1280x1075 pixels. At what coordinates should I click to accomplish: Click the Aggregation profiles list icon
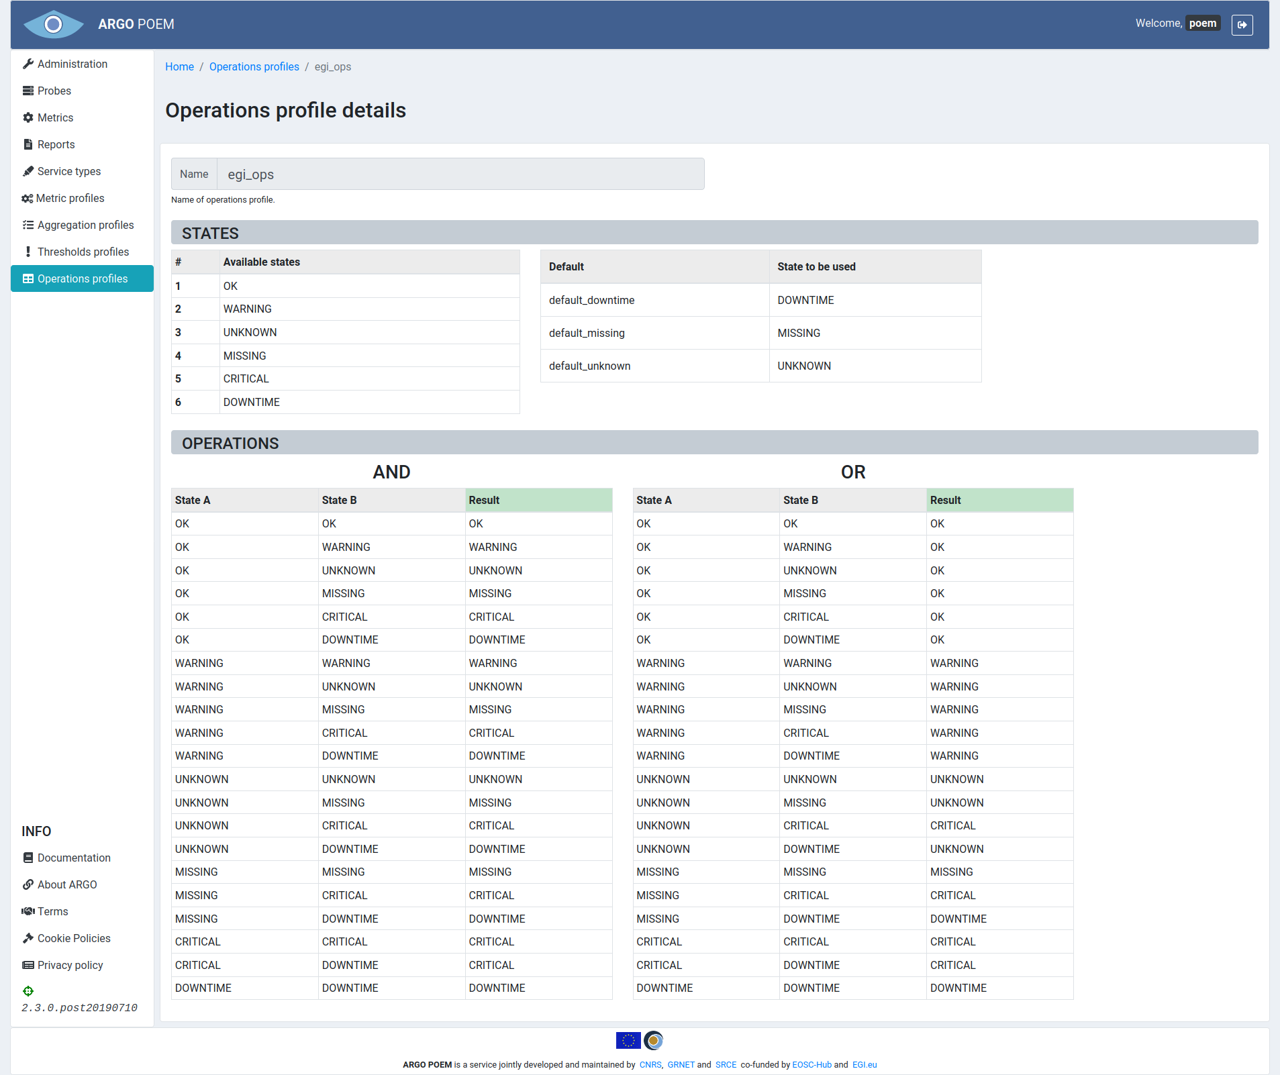tap(28, 225)
